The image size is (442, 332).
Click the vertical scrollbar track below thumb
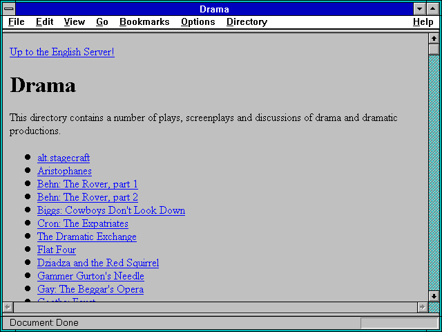434,172
